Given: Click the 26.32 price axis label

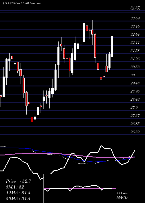Looking at the screenshot, I should coord(135,132).
